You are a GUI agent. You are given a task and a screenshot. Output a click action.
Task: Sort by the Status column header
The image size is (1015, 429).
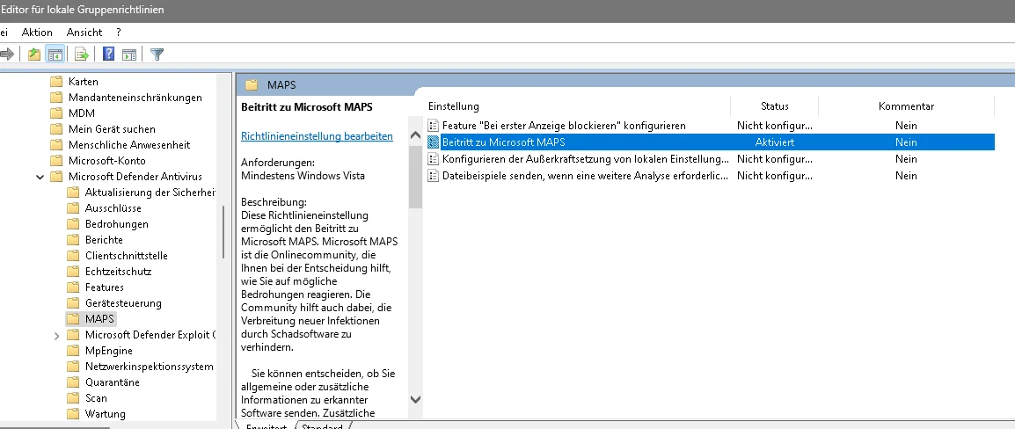tap(775, 106)
